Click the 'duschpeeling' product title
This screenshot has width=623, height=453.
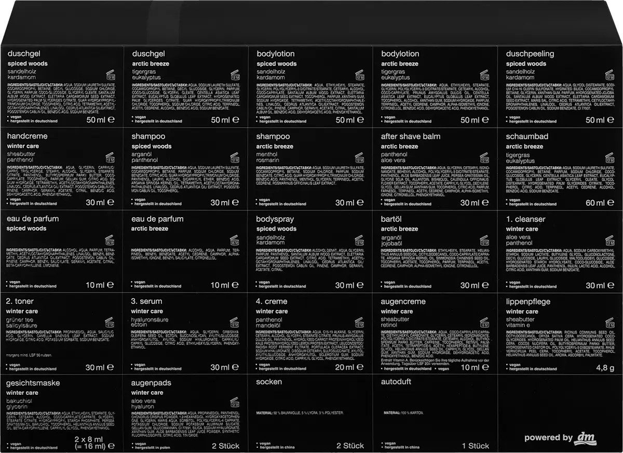click(x=530, y=54)
